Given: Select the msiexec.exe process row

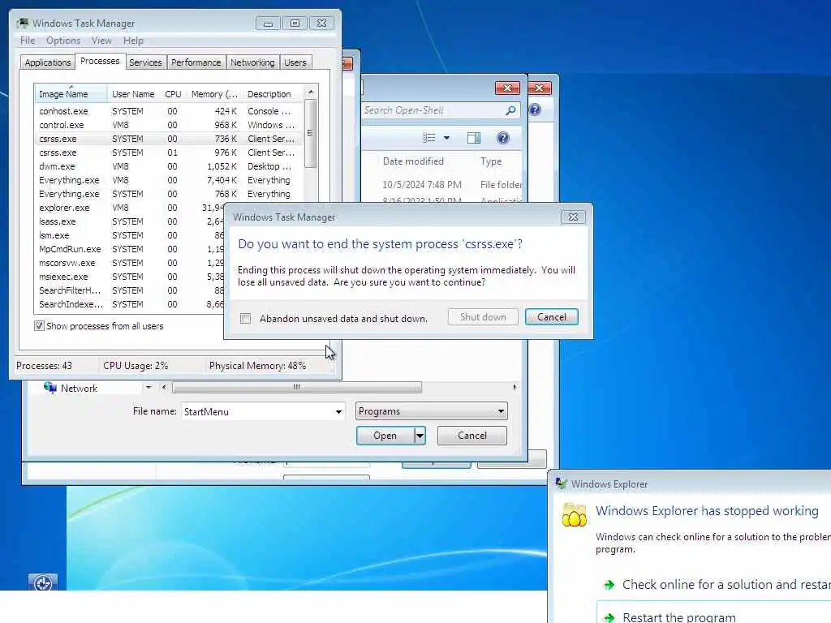Looking at the screenshot, I should 130,277.
